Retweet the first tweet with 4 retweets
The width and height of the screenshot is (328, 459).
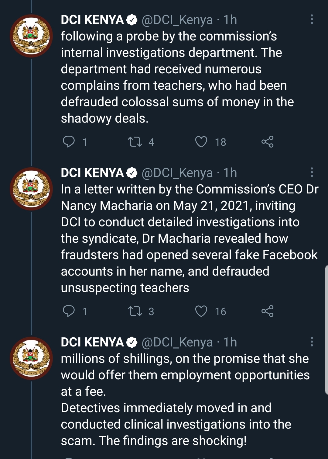(x=135, y=142)
